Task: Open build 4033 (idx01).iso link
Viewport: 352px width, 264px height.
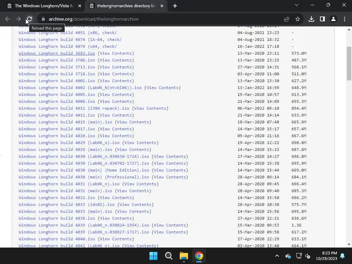Action: click(66, 205)
